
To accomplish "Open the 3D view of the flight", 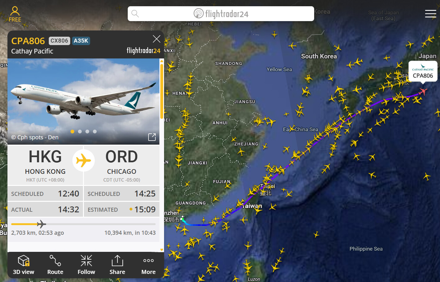I will 24,265.
